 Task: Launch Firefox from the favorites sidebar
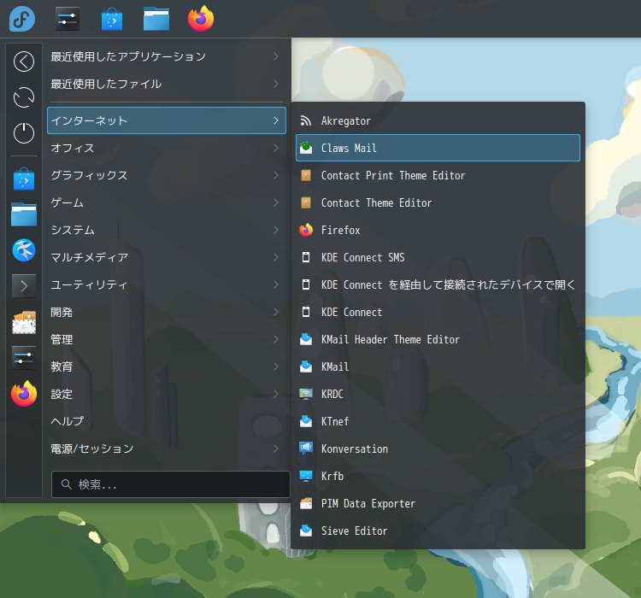pyautogui.click(x=24, y=394)
